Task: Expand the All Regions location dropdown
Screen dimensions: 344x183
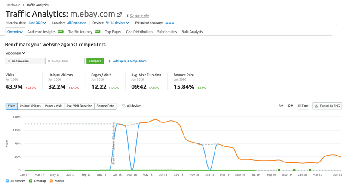Action: (77, 23)
